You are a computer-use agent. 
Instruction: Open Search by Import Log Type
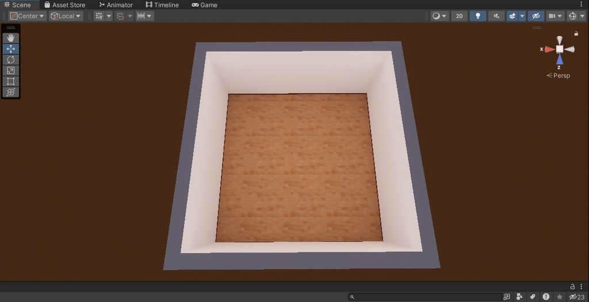coord(546,297)
